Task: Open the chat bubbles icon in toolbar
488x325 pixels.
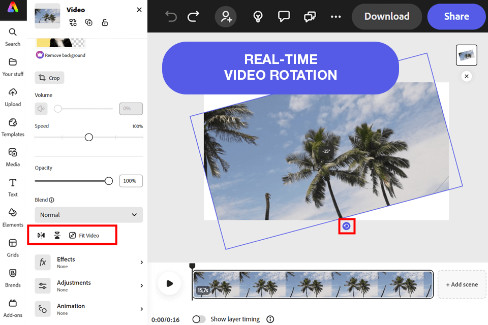Action: coord(310,16)
